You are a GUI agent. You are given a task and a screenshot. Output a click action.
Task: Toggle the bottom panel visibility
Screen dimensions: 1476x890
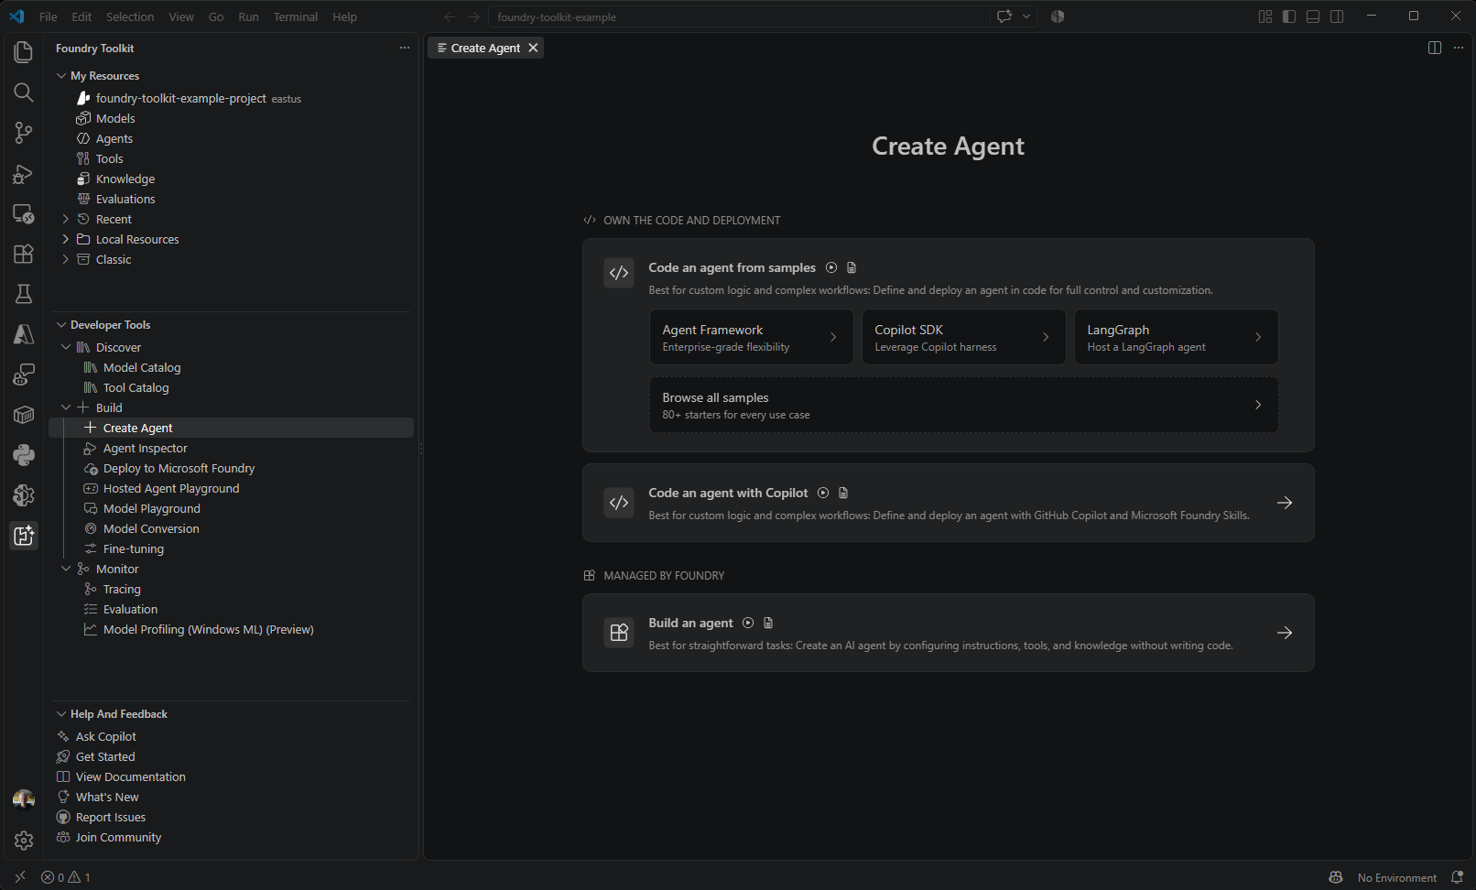coord(1313,16)
